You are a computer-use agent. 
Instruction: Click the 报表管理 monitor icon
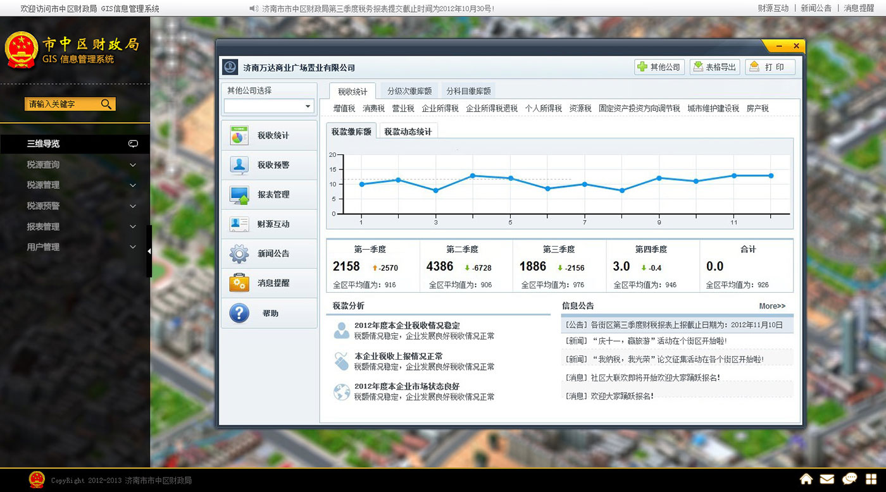pos(239,195)
